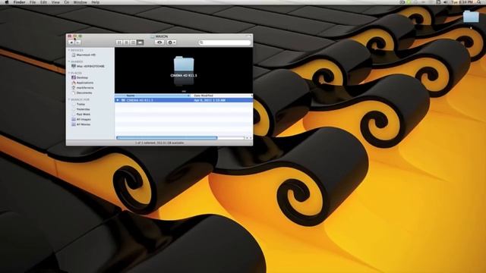Select Macintosh HD in the sidebar
This screenshot has height=273, width=486.
pyautogui.click(x=84, y=55)
